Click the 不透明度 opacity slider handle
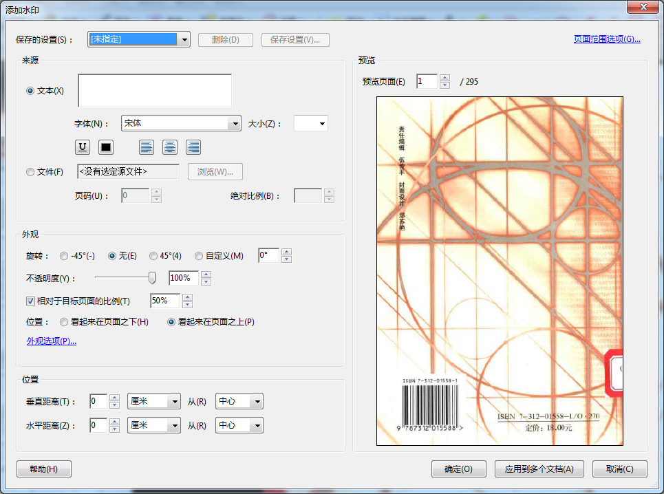This screenshot has width=664, height=494. 152,278
